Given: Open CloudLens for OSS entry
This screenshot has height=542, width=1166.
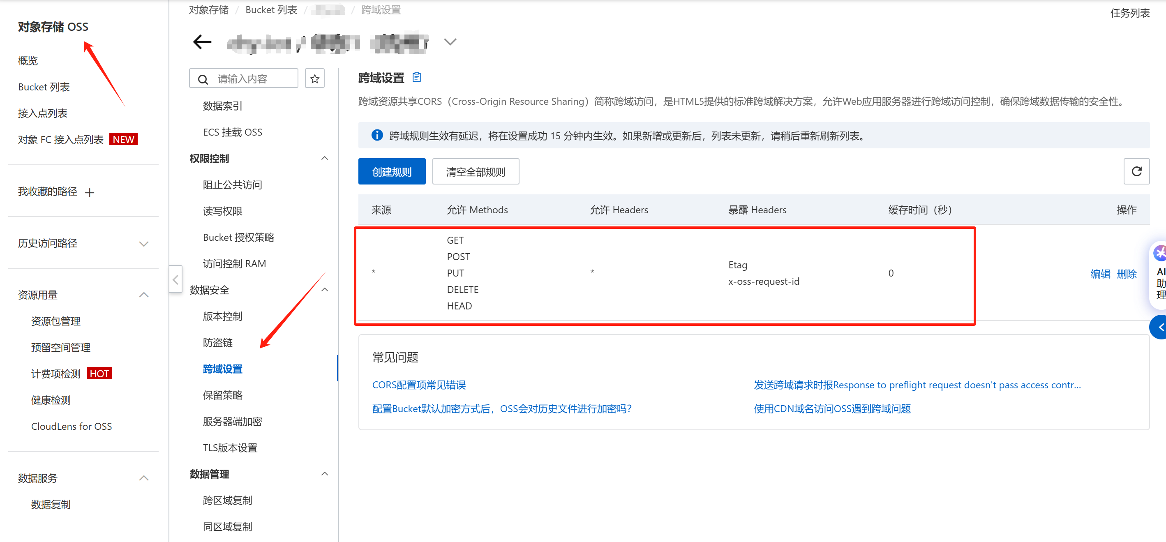Looking at the screenshot, I should click(72, 426).
